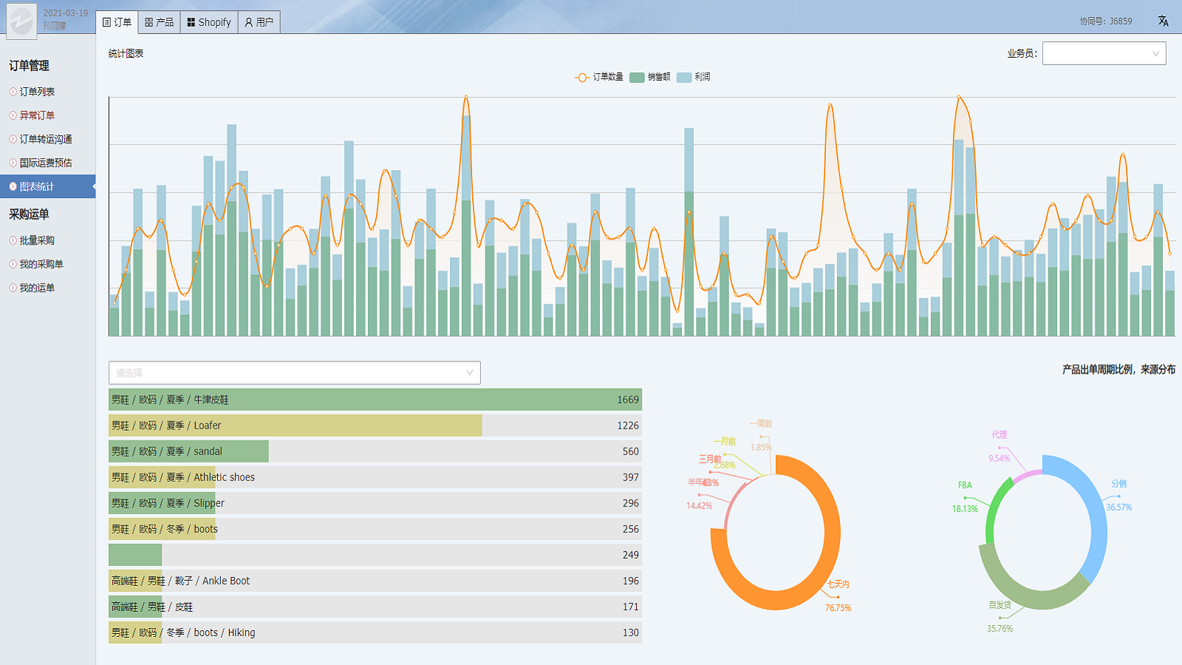Click the 代理 donut label
Viewport: 1182px width, 665px height.
point(1000,435)
